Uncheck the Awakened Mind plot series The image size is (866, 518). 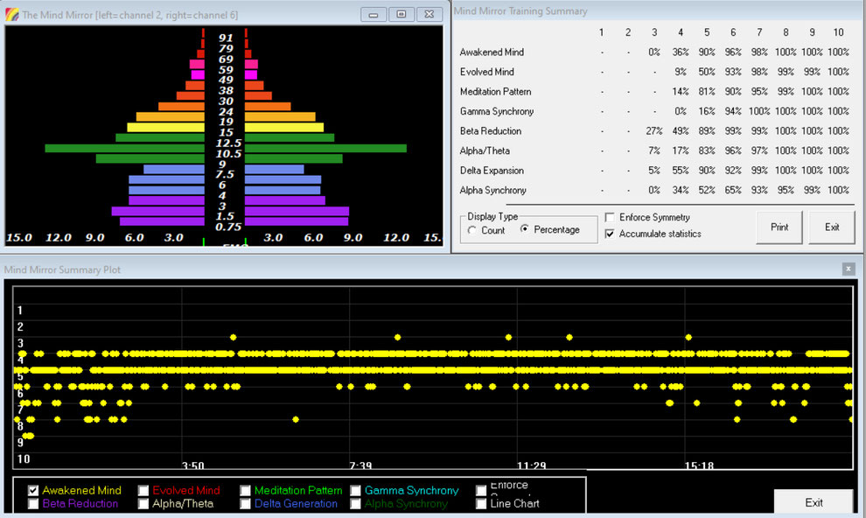pos(33,491)
